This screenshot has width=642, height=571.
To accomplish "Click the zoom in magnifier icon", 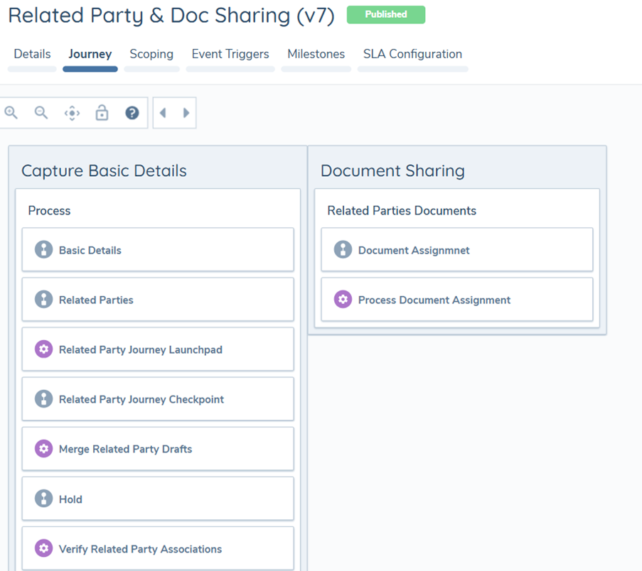I will (x=11, y=113).
